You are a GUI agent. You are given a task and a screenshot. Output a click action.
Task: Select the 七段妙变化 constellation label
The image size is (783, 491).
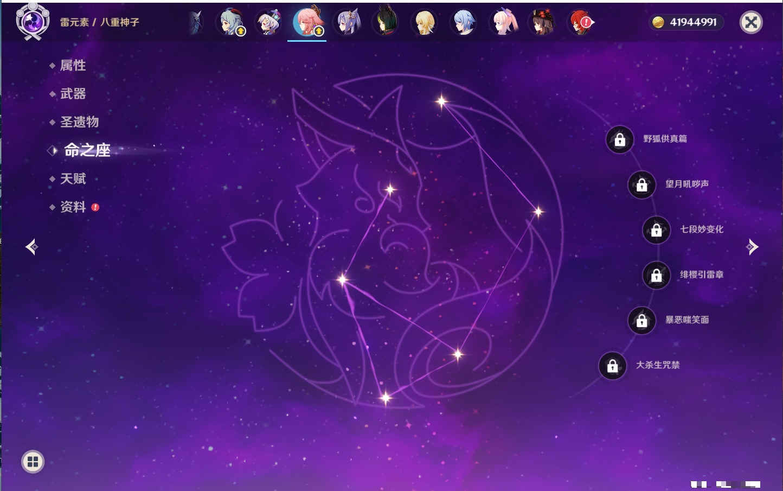702,229
